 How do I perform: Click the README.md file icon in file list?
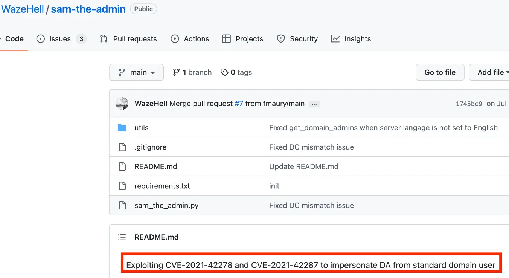(122, 166)
